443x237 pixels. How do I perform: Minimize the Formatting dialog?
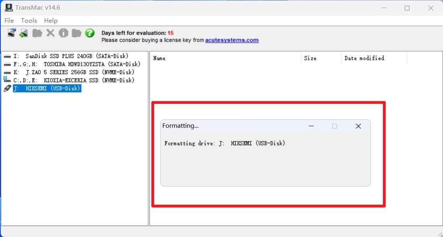[311, 126]
